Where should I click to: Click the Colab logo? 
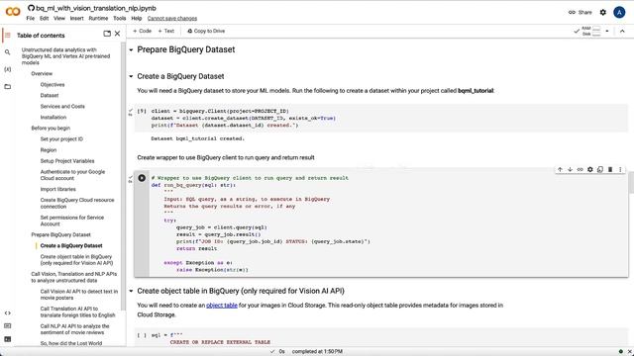click(x=13, y=12)
